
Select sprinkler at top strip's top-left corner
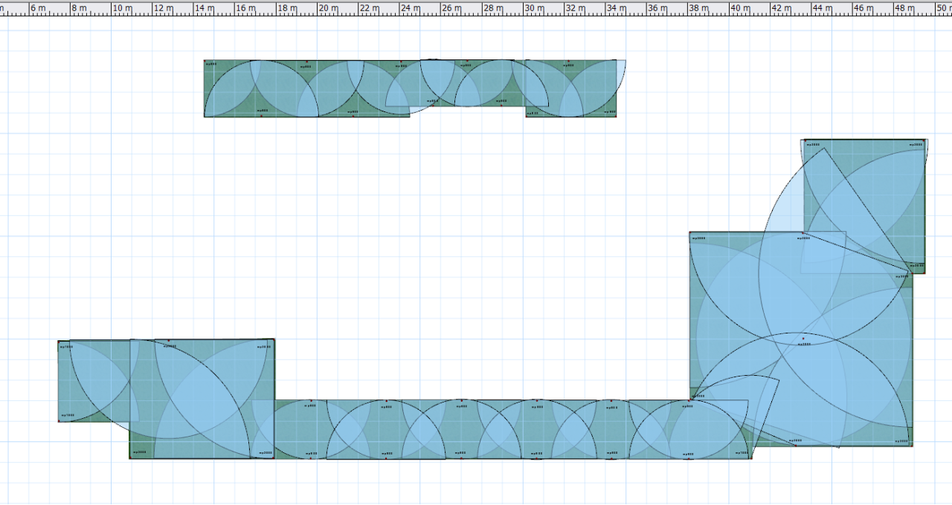(x=205, y=62)
